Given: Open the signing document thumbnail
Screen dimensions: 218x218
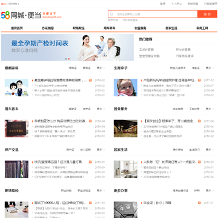Looking at the screenshot, I should click(x=16, y=210).
